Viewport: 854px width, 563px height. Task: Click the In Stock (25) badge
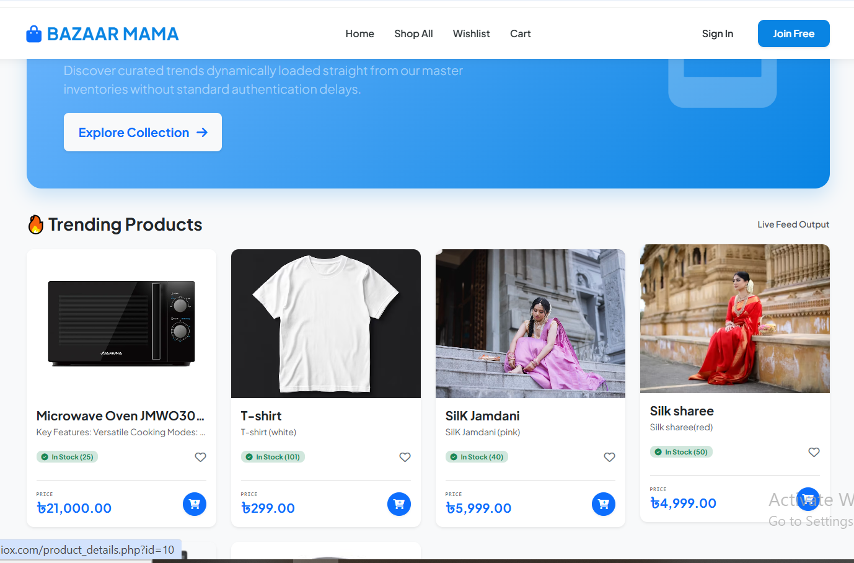click(x=67, y=457)
